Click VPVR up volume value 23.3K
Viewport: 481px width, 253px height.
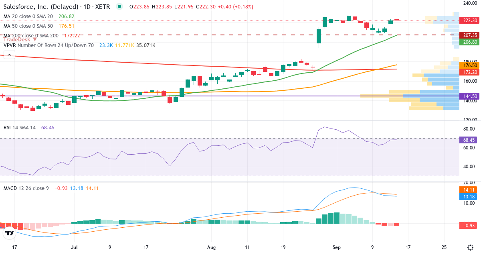(x=105, y=45)
